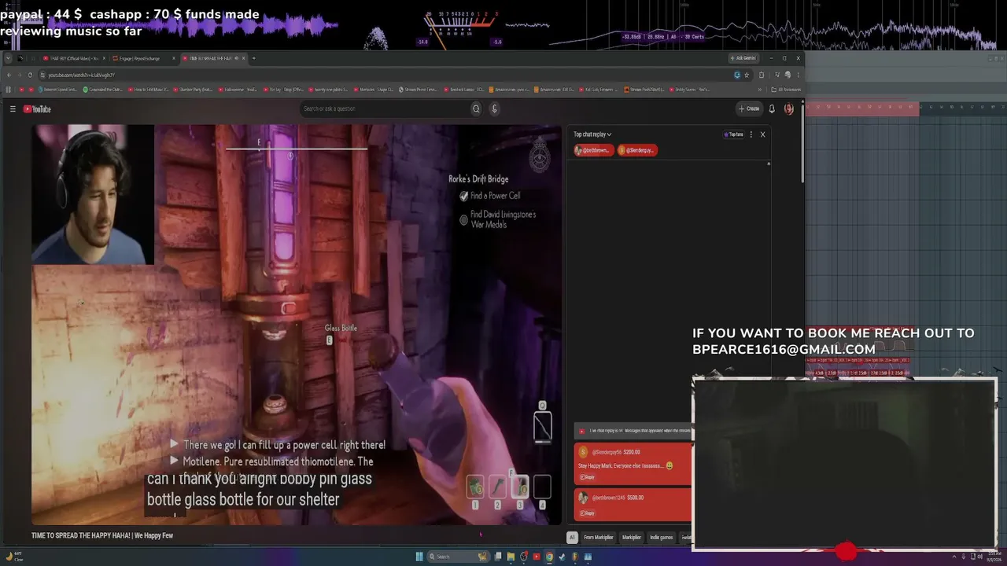Click the YouTube search magnifier button
The image size is (1007, 566).
point(476,108)
